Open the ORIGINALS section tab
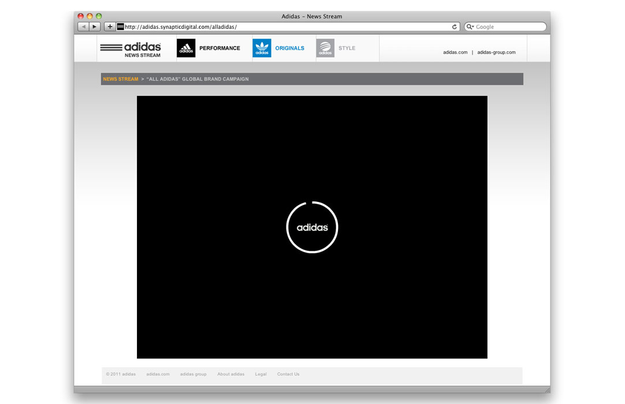The image size is (625, 404). click(290, 48)
